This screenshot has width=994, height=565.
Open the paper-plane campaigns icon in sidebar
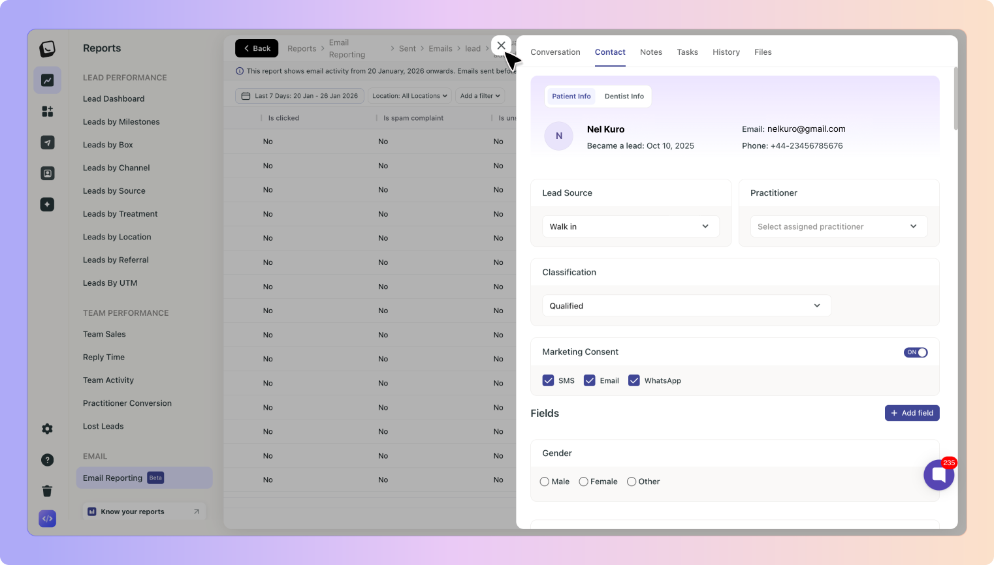coord(48,142)
